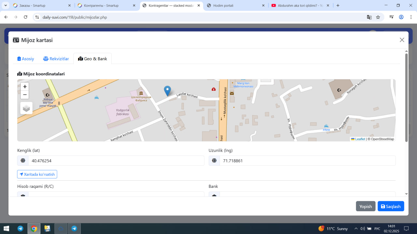Click the Kenglik (lat) input field
The image size is (417, 234).
tap(116, 161)
